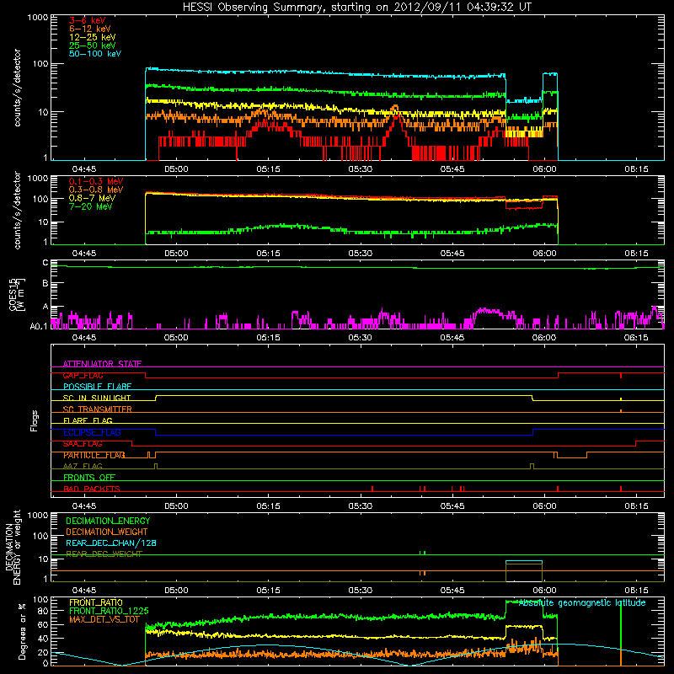Select the ECLIPSE_FLAG label
The height and width of the screenshot is (674, 674).
(x=92, y=432)
